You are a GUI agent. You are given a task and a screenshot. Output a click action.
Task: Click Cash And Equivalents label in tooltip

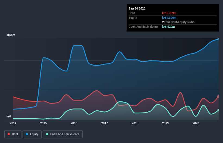[143, 27]
